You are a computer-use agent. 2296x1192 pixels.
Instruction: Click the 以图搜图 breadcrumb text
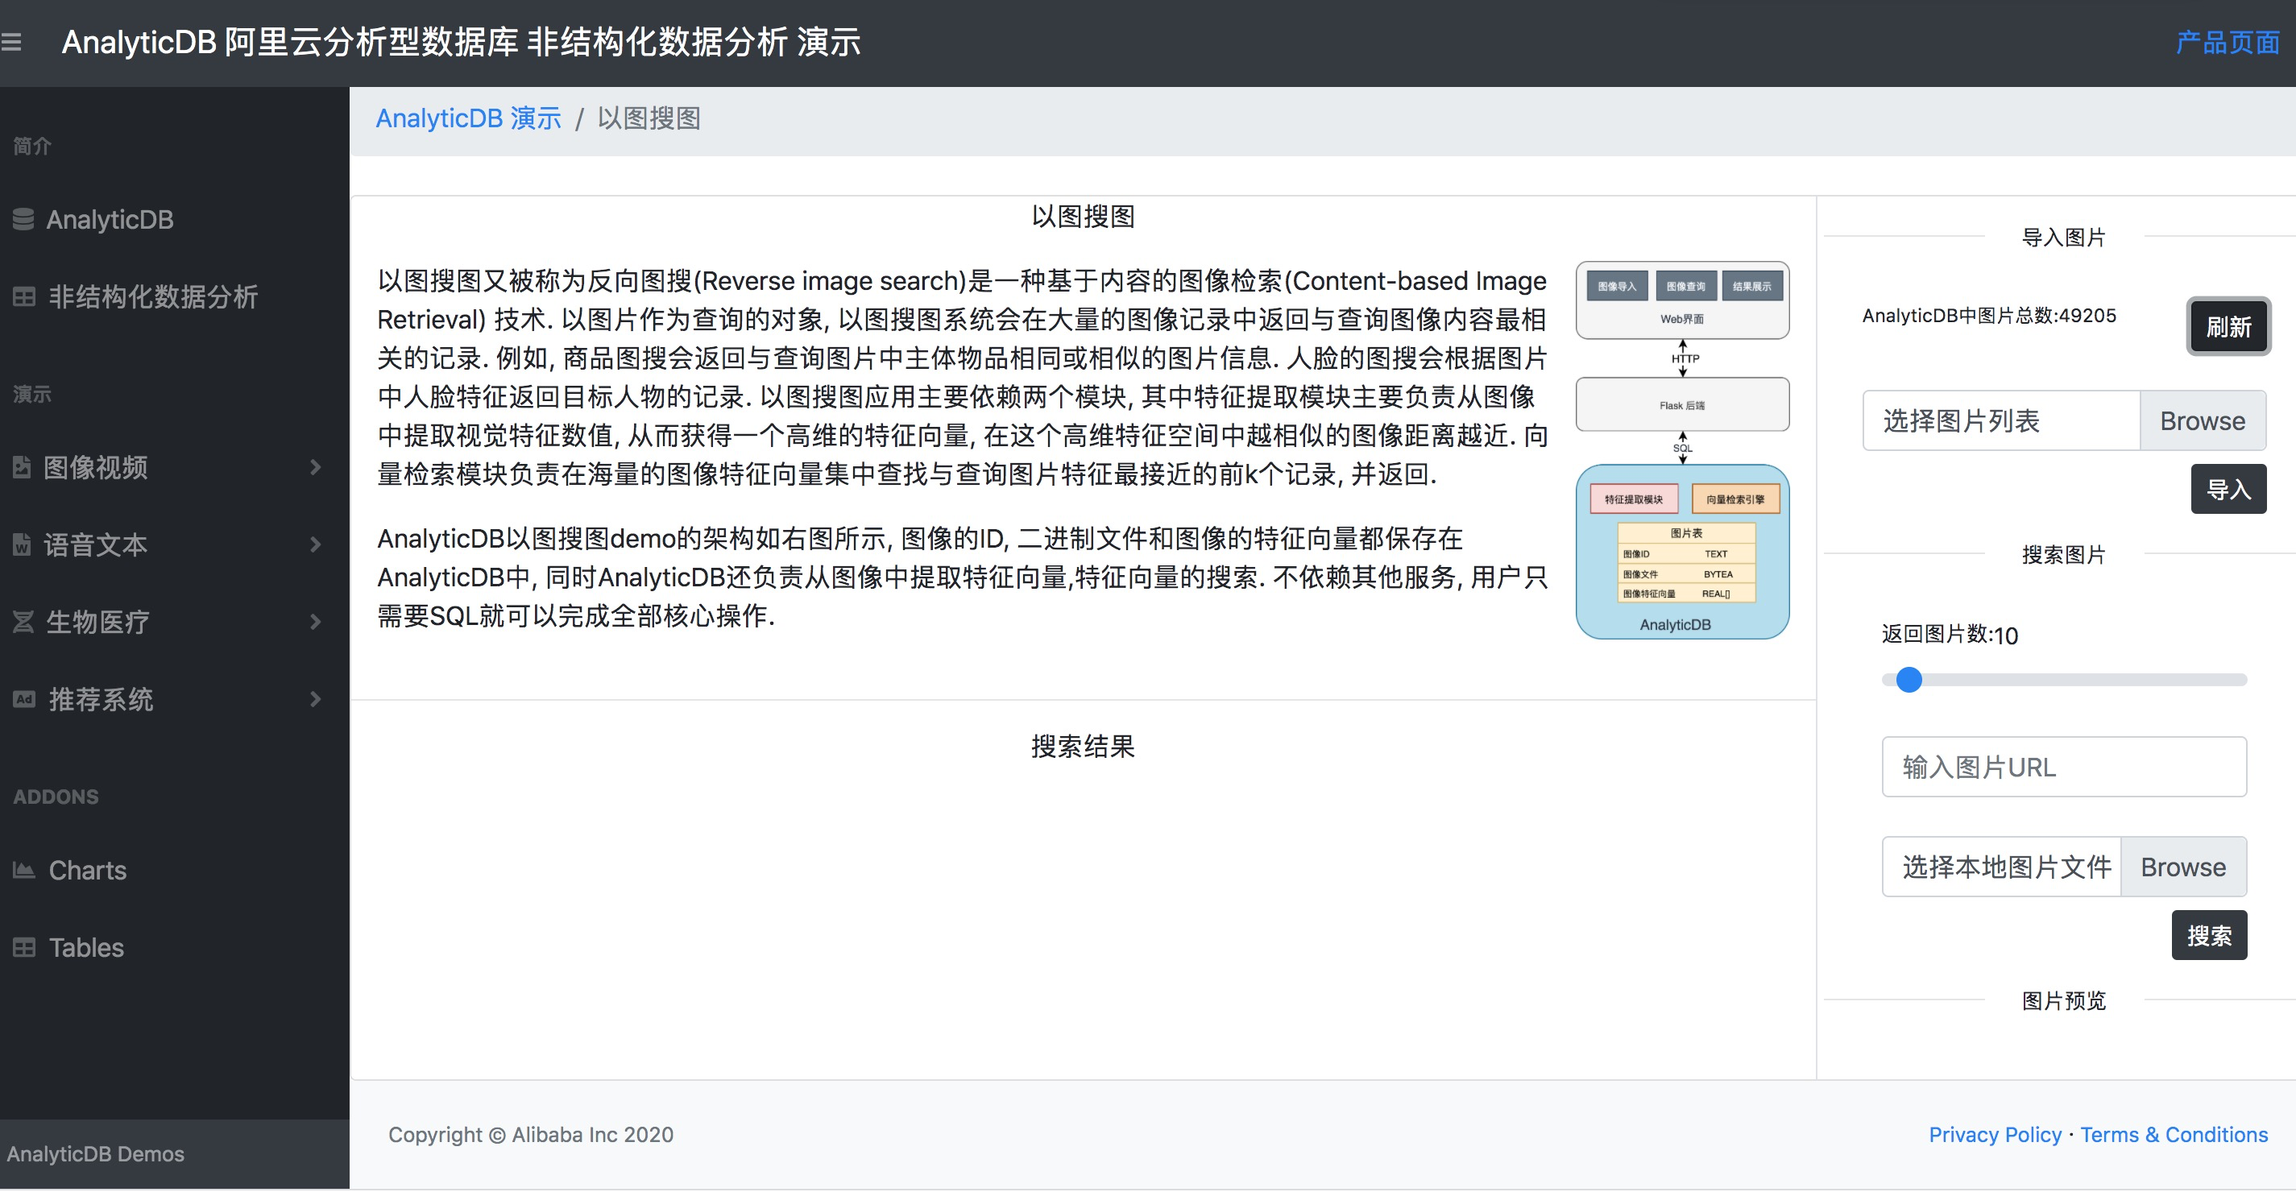(648, 118)
